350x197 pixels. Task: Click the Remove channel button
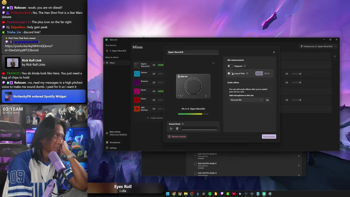point(177,137)
